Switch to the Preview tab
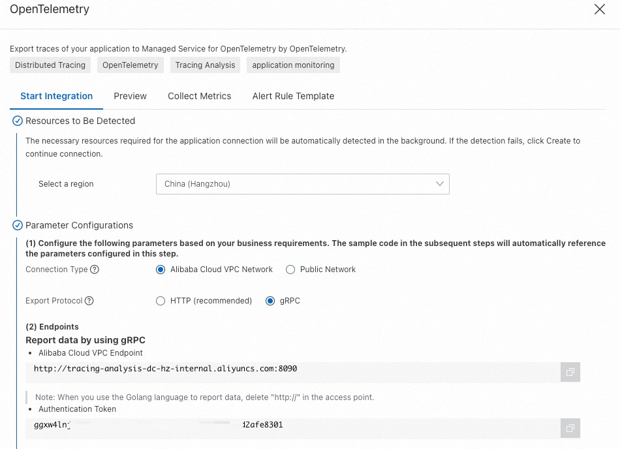620x449 pixels. pos(130,96)
